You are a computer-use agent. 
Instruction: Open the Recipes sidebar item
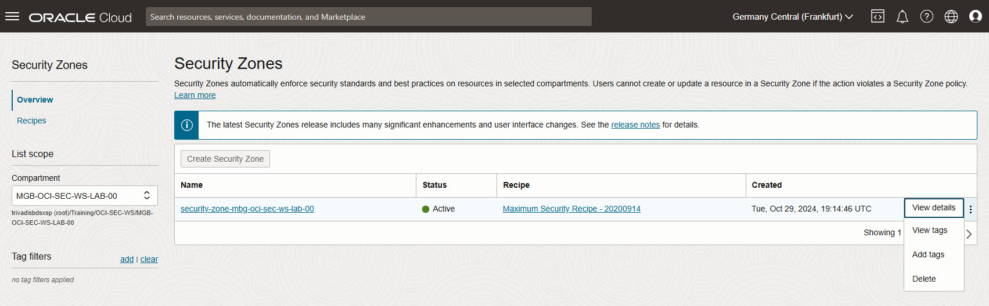[31, 121]
